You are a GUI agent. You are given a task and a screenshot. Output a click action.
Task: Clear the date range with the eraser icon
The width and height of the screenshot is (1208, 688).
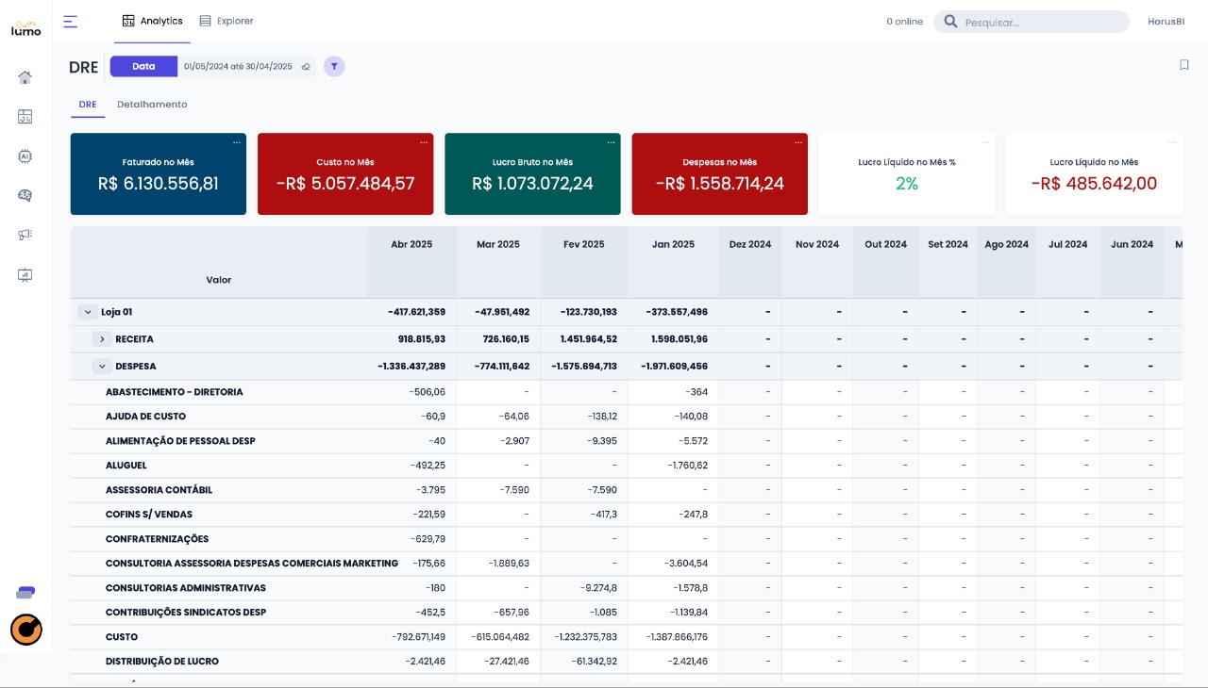(x=306, y=67)
